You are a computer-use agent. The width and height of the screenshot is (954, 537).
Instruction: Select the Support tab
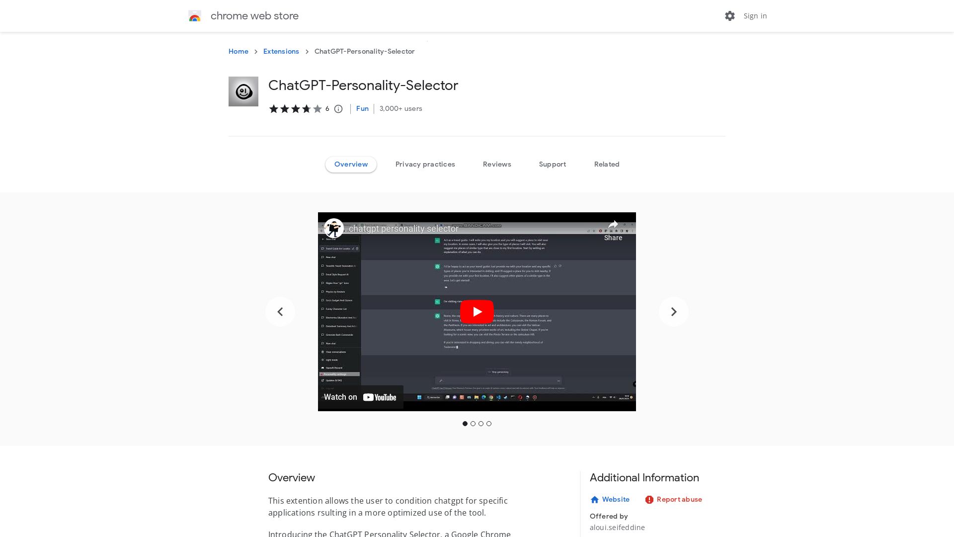pos(553,164)
